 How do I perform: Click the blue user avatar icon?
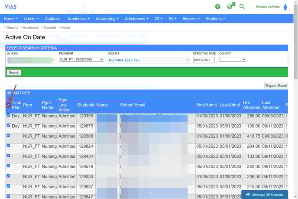click(285, 7)
